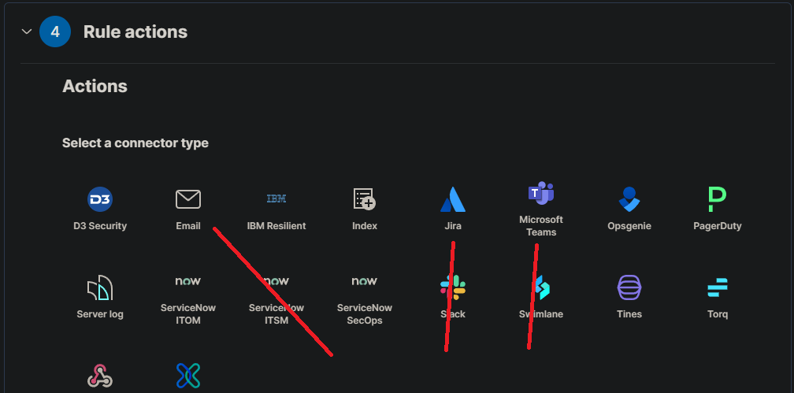Pick the Tines connector icon
794x393 pixels.
coord(629,288)
